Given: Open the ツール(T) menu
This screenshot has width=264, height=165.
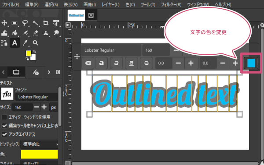Looking at the screenshot, I should pos(148,4).
